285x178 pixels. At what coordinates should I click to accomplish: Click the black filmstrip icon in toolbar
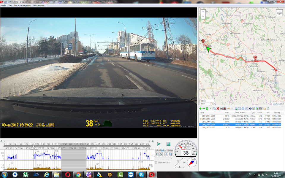click(261, 109)
